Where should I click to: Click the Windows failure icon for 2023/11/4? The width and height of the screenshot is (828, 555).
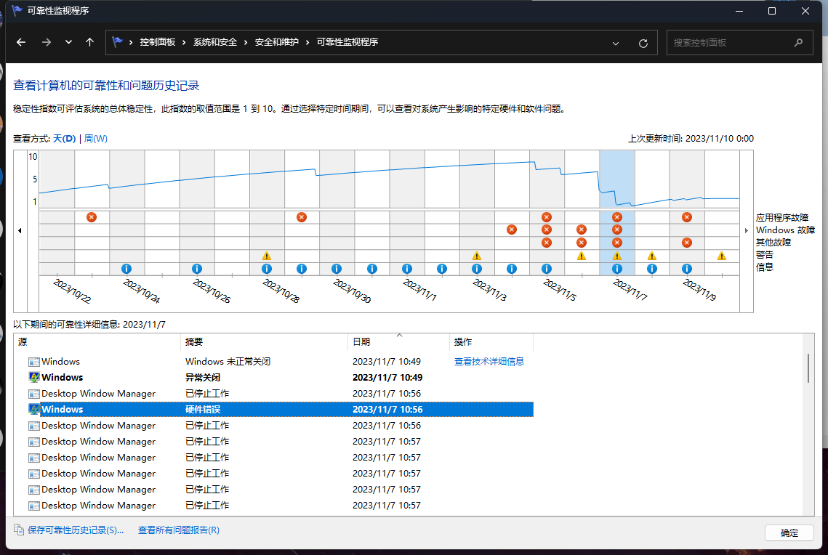[x=512, y=230]
